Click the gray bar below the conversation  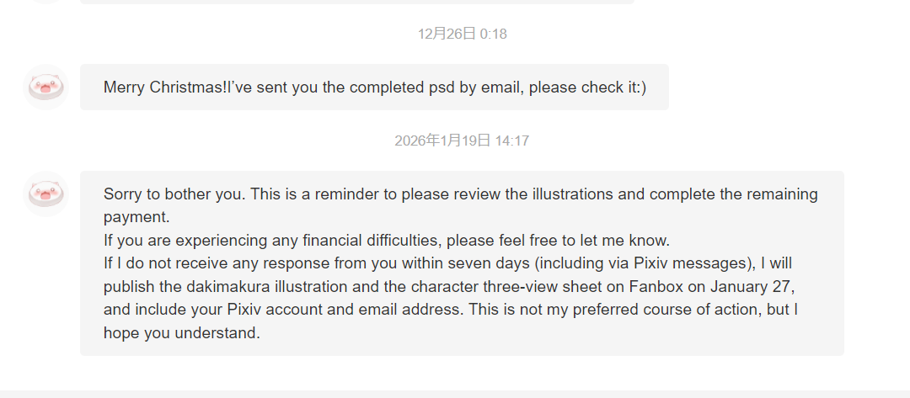click(x=455, y=393)
